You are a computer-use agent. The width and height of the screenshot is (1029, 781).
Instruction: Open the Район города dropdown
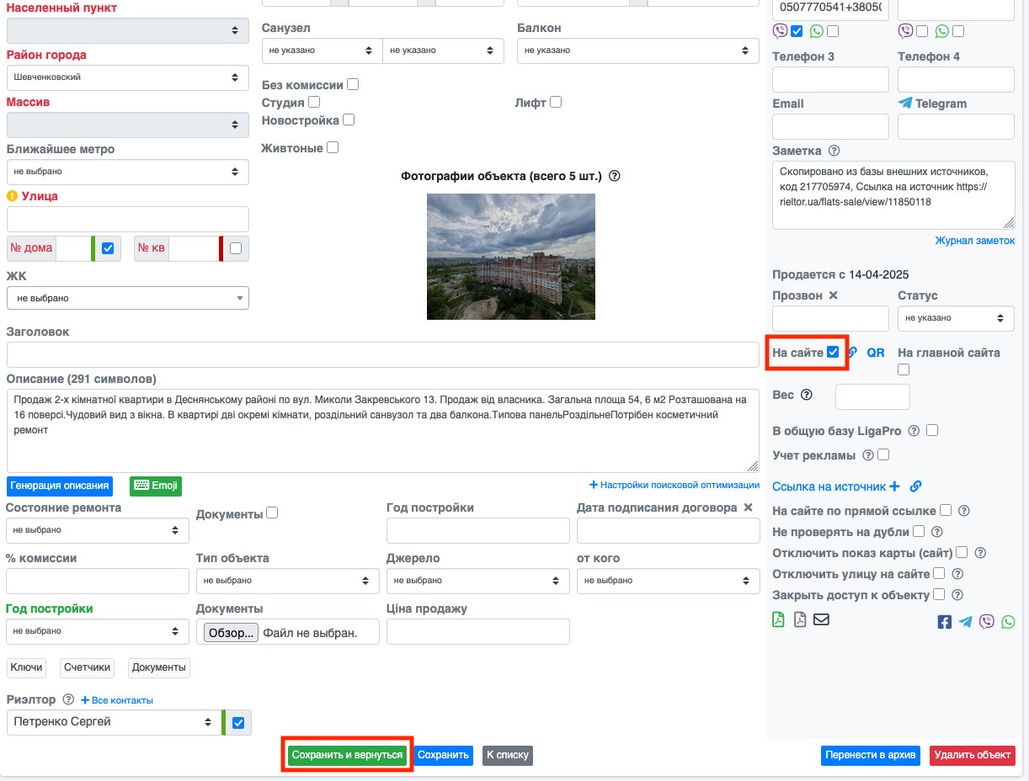point(127,77)
